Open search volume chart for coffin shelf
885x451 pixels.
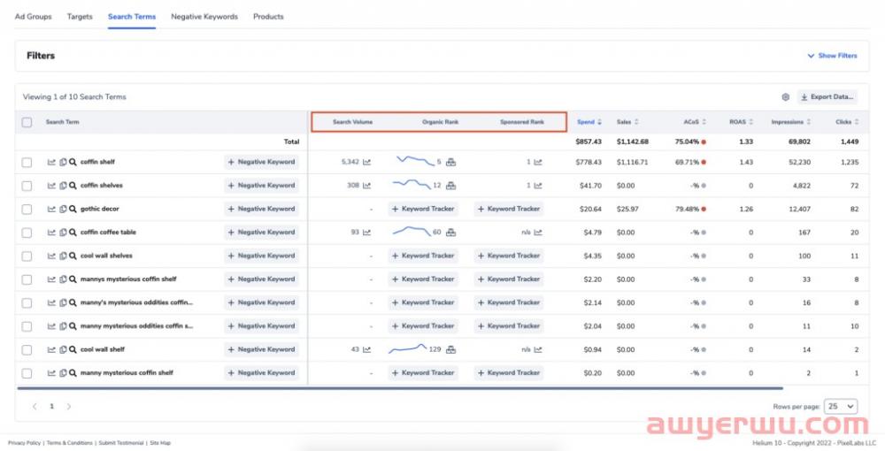(367, 163)
